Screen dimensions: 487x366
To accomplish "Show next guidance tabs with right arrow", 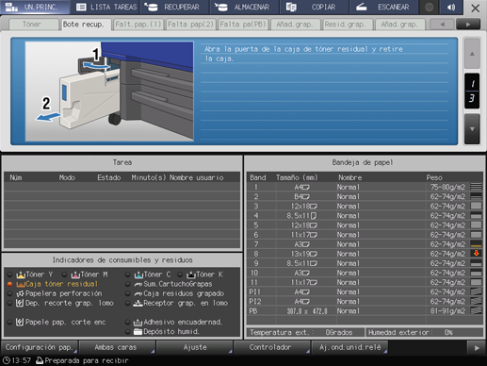I will tap(468, 25).
